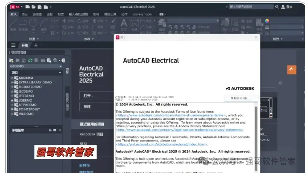Screen dimensions: 305x173
Task: Select the Text tool with large A
Action: point(124,25)
